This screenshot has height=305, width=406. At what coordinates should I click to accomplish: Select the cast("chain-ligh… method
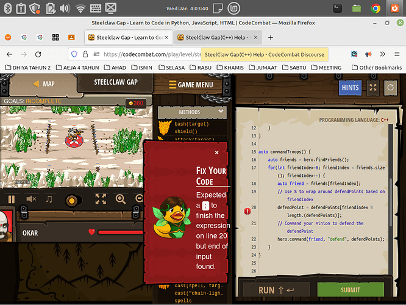coord(199,293)
